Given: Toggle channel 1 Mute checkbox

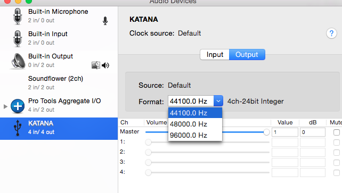Looking at the screenshot, I should coord(337,142).
